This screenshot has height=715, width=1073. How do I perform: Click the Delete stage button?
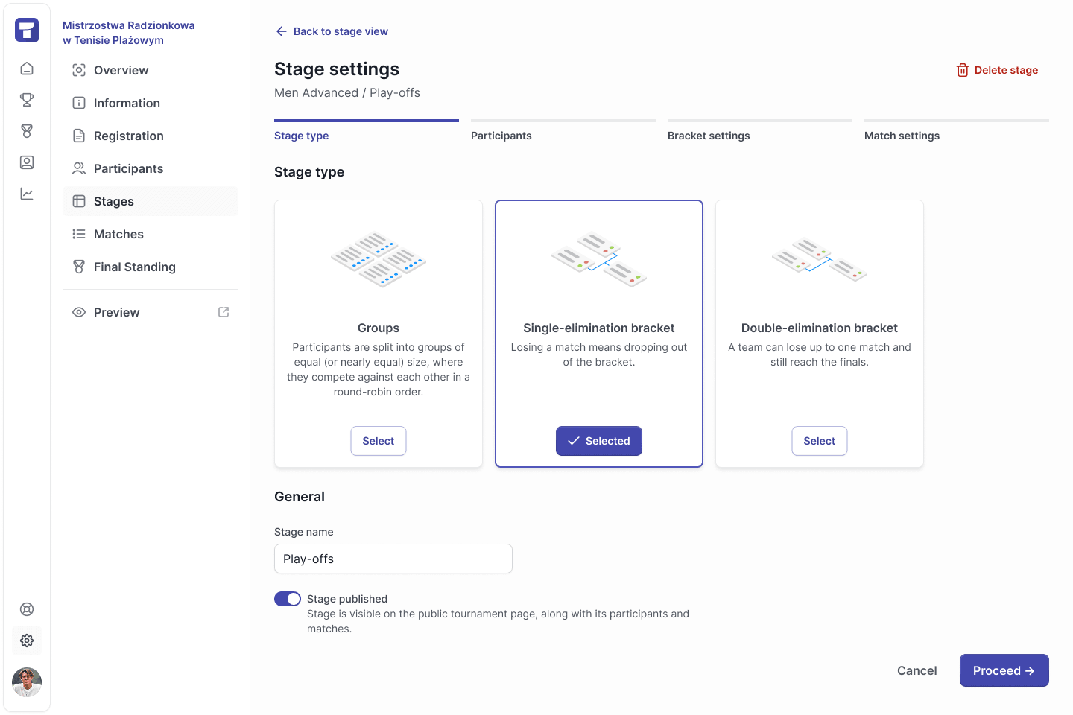[997, 70]
